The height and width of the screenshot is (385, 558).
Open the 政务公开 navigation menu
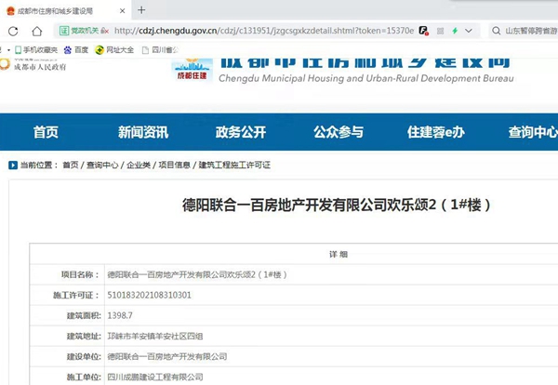click(240, 132)
